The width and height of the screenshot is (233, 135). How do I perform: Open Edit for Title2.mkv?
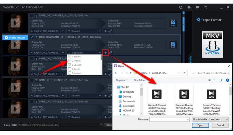coord(173,23)
